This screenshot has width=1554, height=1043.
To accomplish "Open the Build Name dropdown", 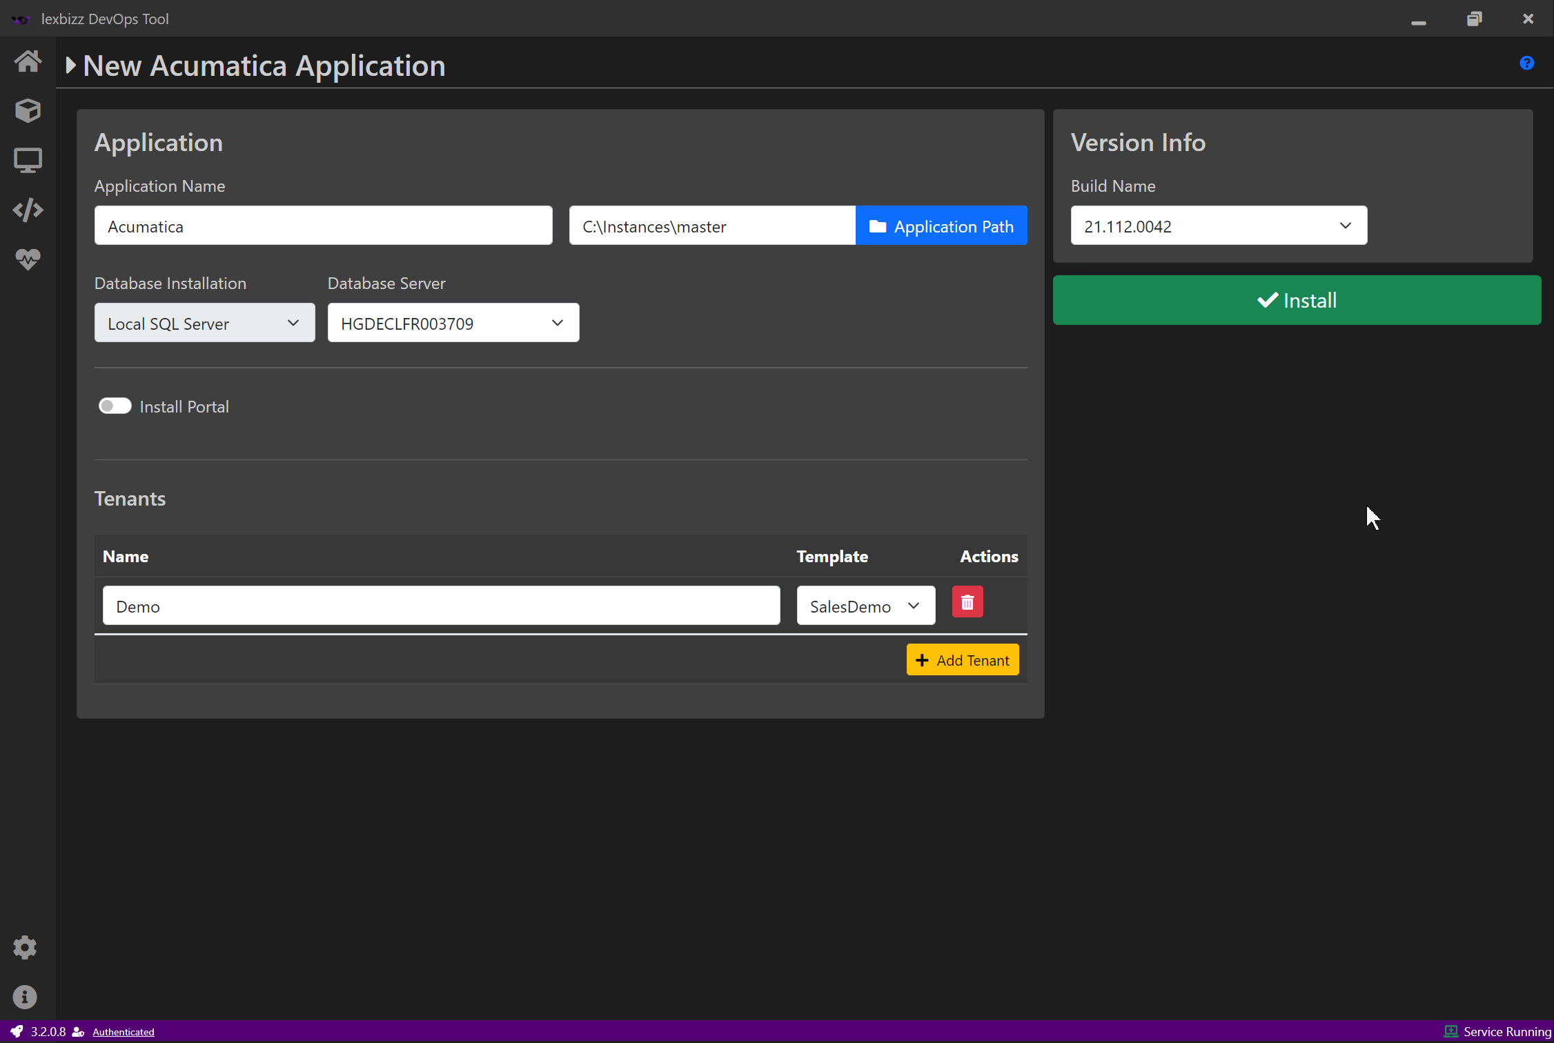I will pyautogui.click(x=1219, y=226).
